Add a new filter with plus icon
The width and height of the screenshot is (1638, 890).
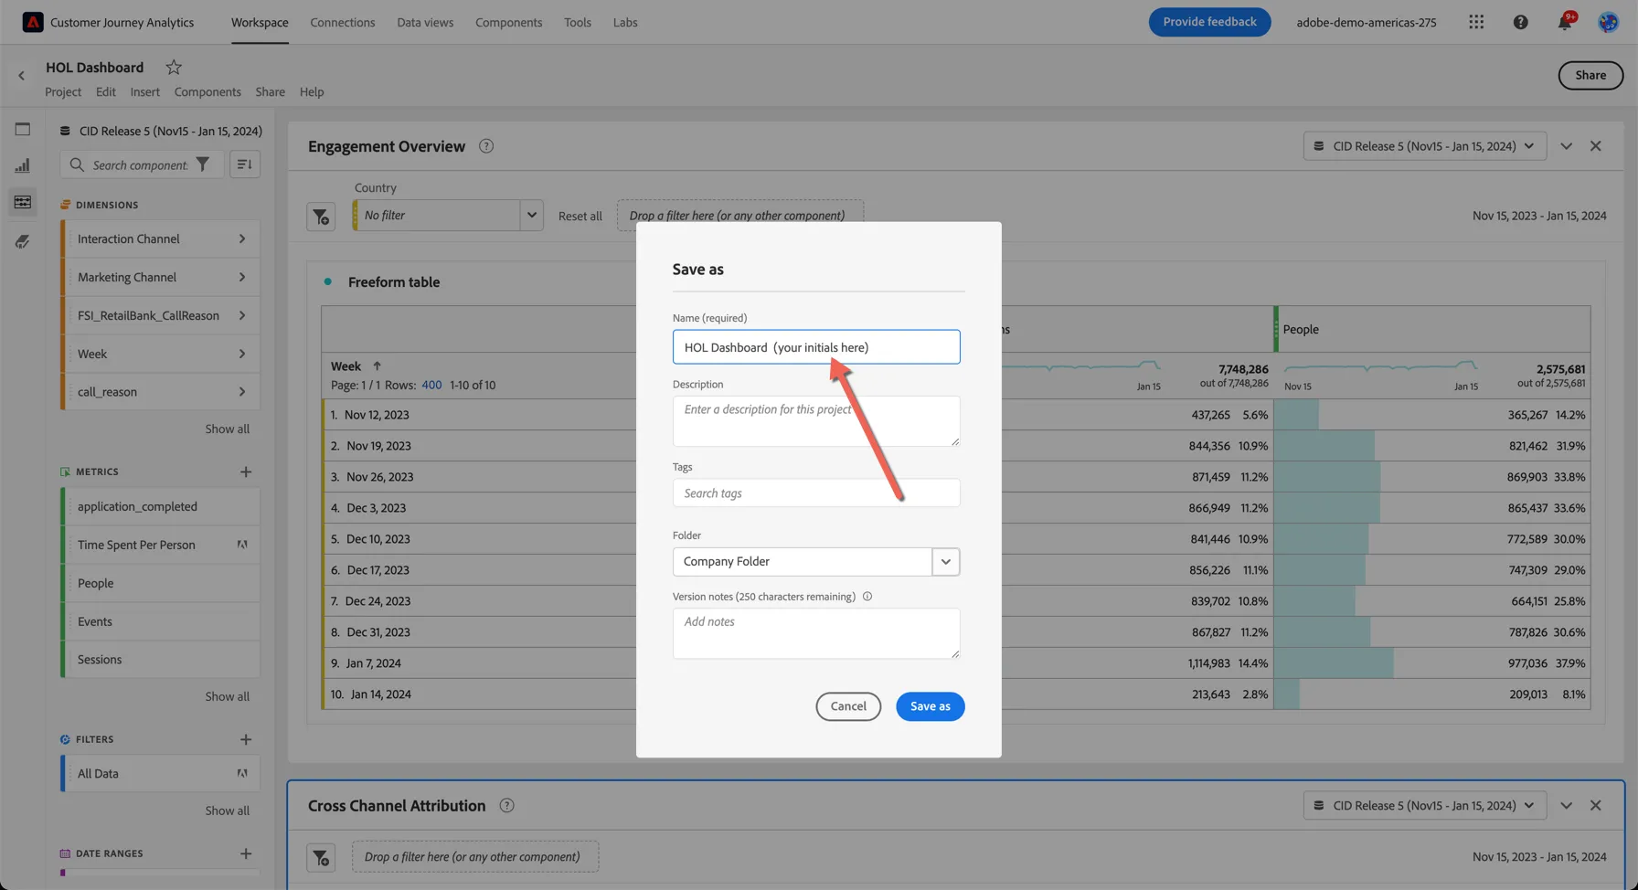tap(246, 739)
